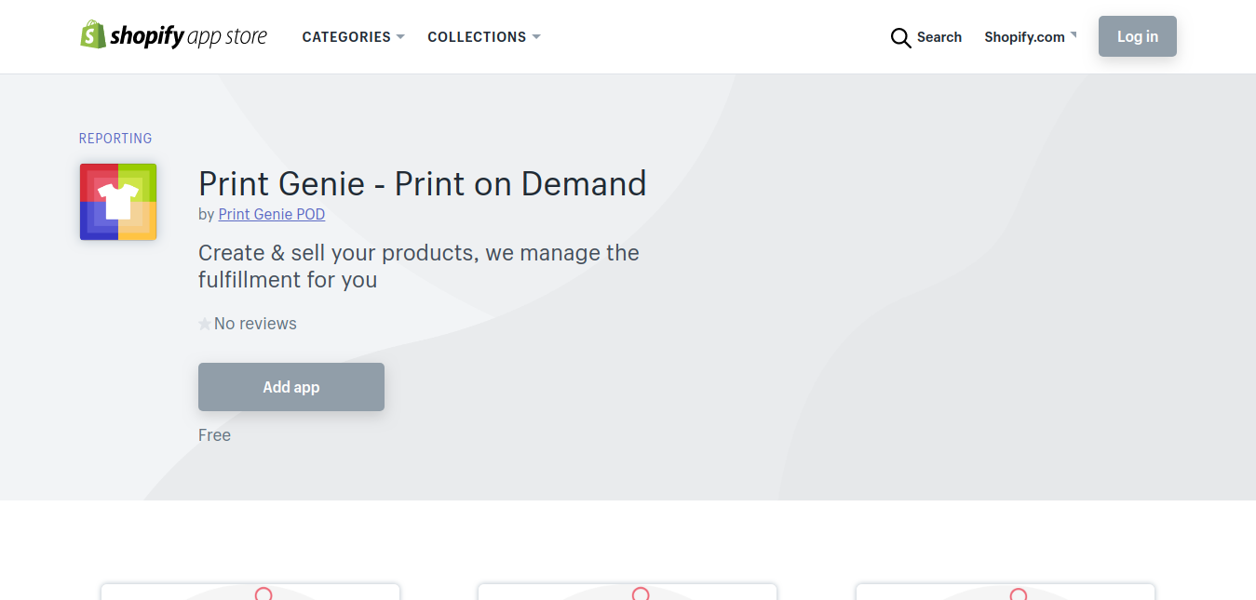Viewport: 1256px width, 600px height.
Task: Follow the Print Genie POD developer link
Action: (272, 214)
